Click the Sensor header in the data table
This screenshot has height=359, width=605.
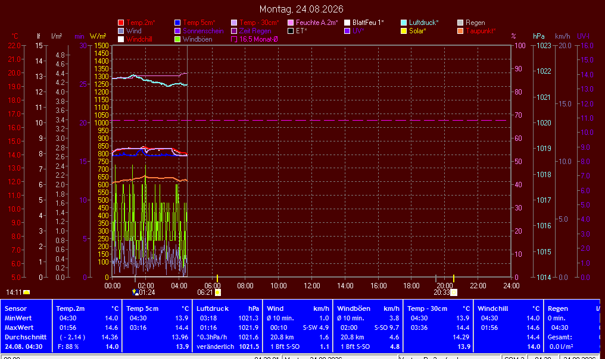[x=16, y=308]
